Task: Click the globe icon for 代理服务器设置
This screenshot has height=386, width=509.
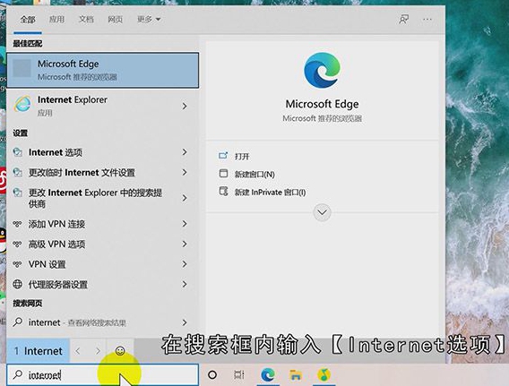Action: pyautogui.click(x=18, y=284)
